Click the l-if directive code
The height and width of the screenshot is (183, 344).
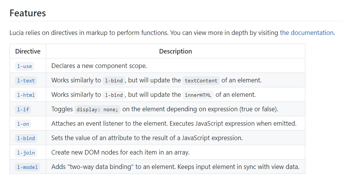(23, 110)
